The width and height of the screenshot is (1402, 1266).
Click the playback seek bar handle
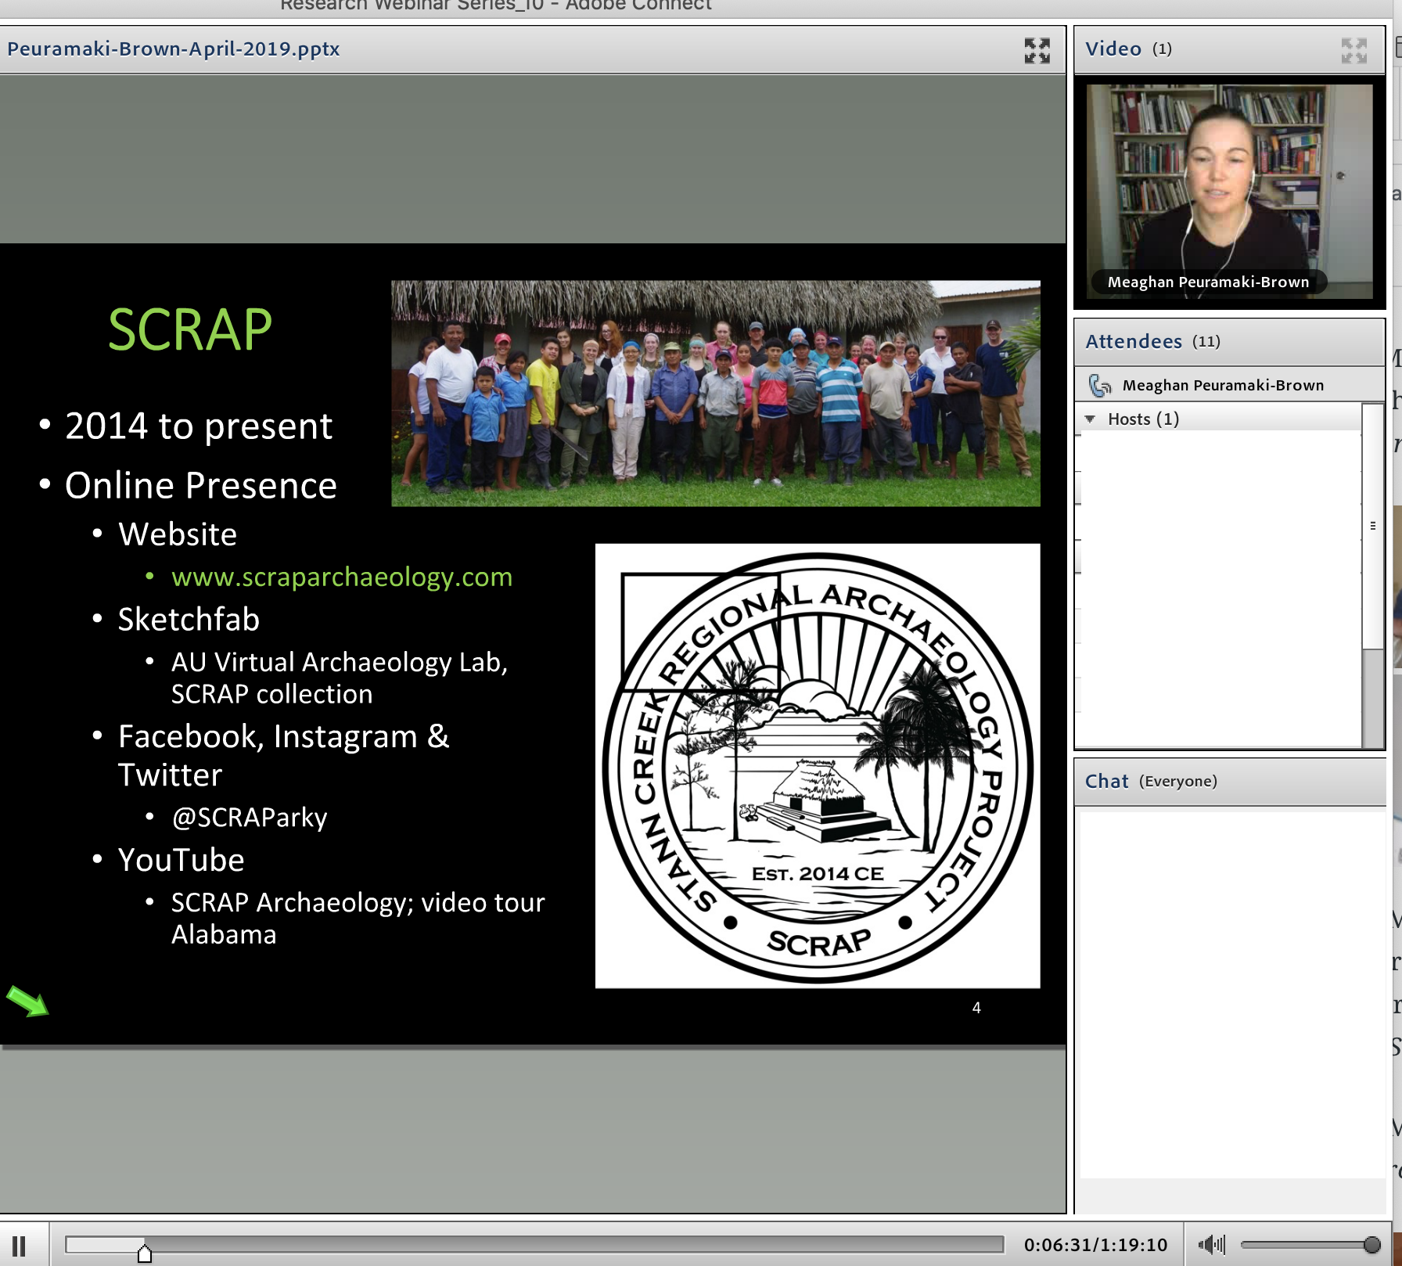point(144,1252)
